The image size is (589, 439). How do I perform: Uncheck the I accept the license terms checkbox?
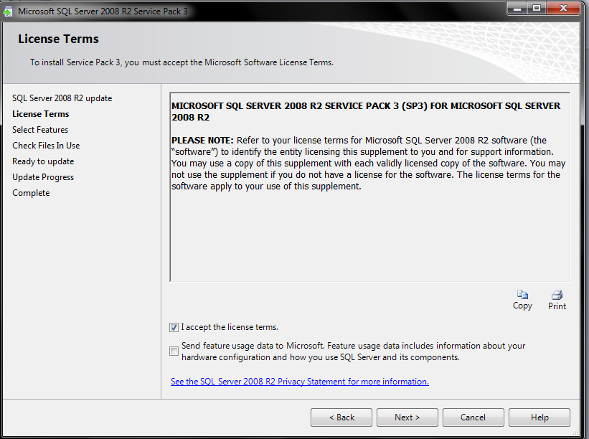point(174,328)
